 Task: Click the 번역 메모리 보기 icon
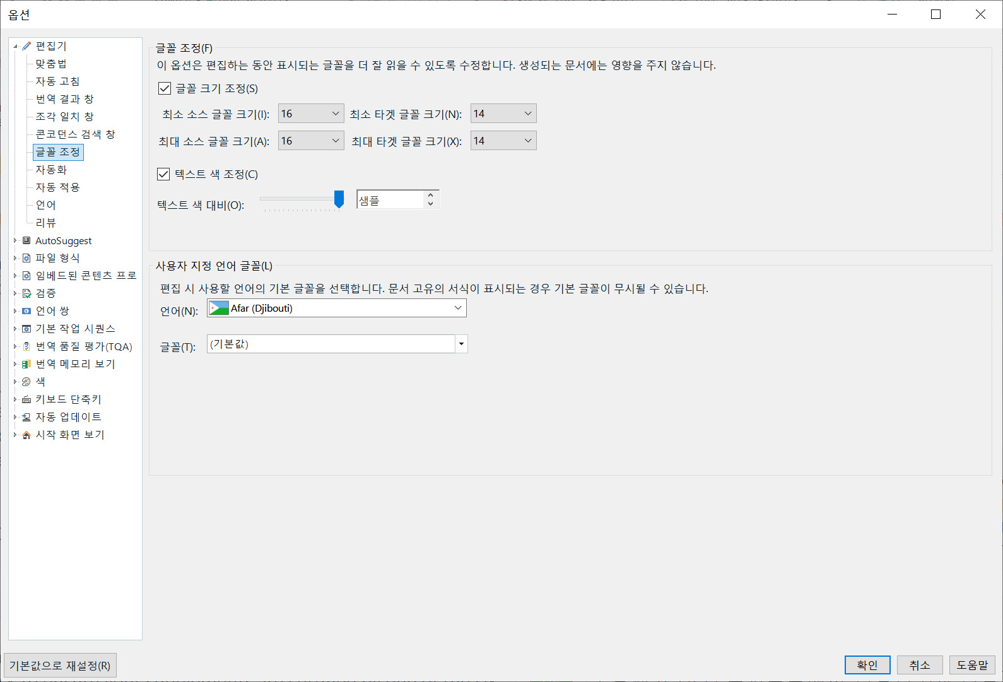tap(26, 364)
